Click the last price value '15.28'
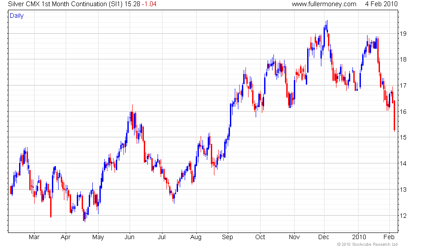The width and height of the screenshot is (435, 248). (132, 4)
